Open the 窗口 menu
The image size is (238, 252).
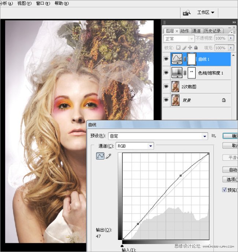(x=43, y=3)
